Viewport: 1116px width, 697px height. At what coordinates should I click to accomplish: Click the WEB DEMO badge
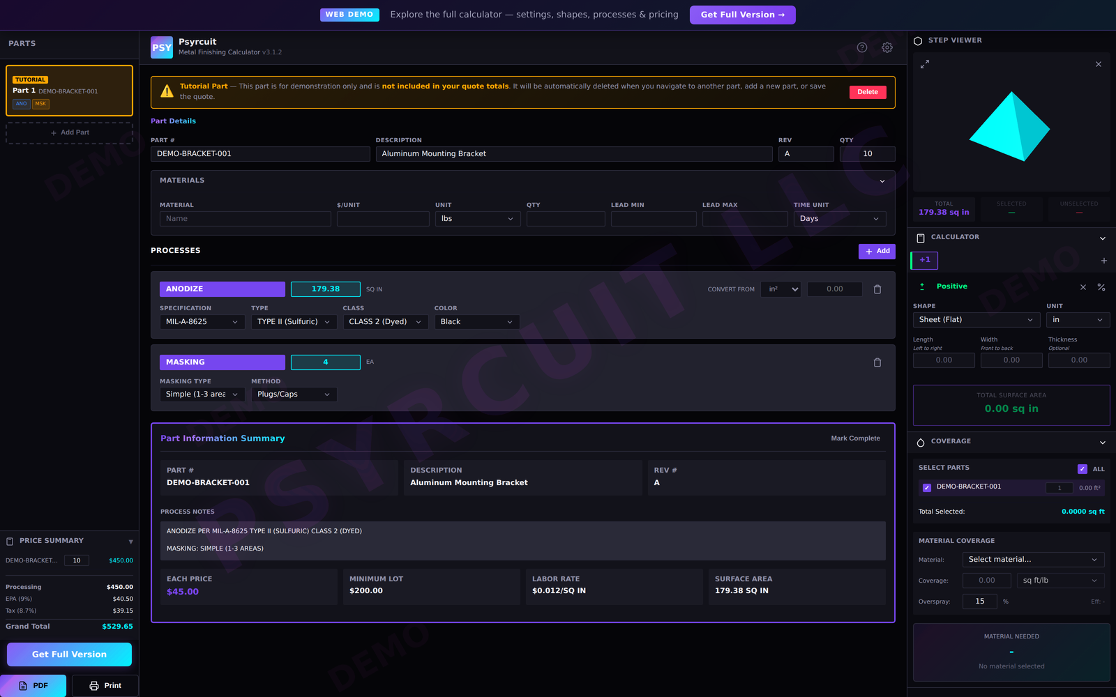[349, 15]
